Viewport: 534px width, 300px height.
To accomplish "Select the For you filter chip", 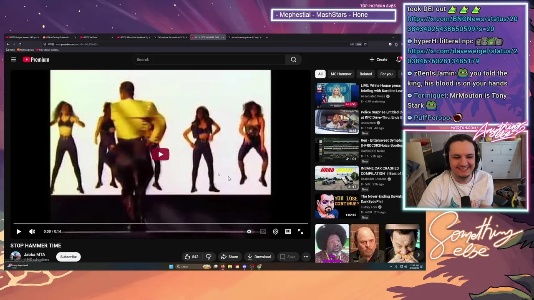I will point(386,74).
